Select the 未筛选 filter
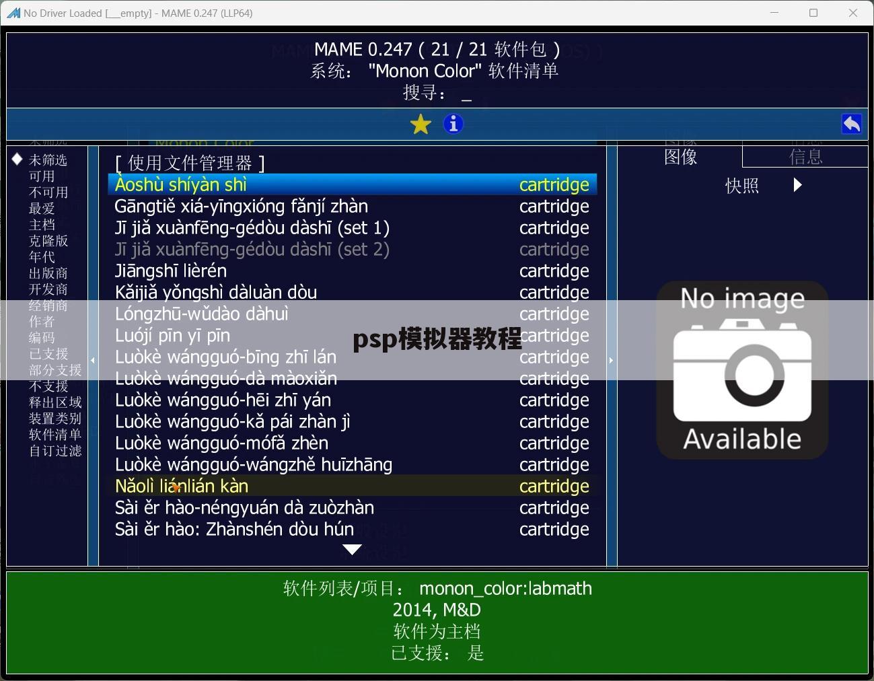The height and width of the screenshot is (681, 874). [48, 160]
